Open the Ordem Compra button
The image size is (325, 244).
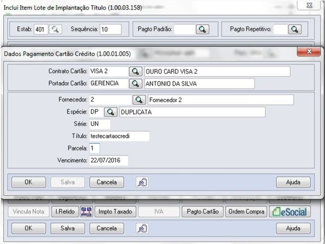[246, 211]
